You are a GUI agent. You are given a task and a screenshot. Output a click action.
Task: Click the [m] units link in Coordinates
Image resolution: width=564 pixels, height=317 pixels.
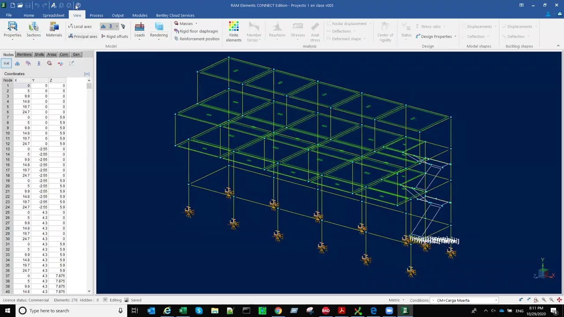tap(87, 74)
